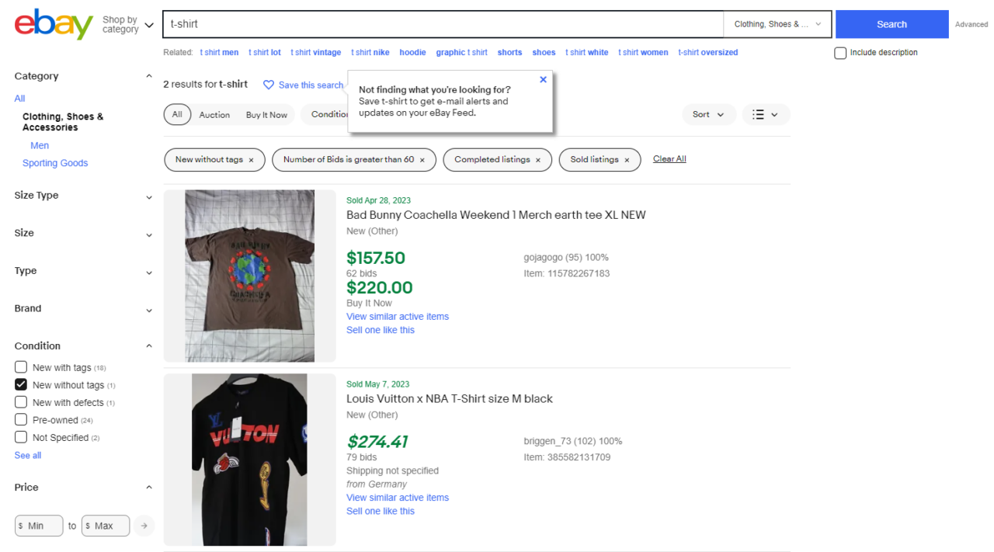994x552 pixels.
Task: Submit the price range with the arrow button
Action: tap(144, 526)
